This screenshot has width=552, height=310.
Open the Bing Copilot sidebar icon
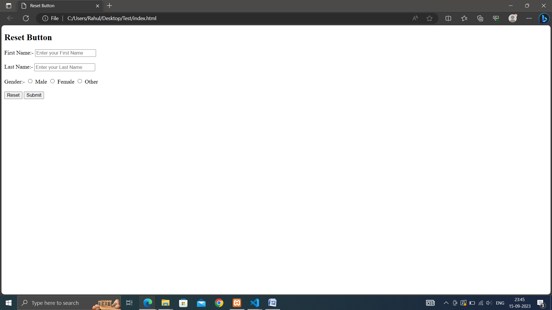[x=544, y=18]
